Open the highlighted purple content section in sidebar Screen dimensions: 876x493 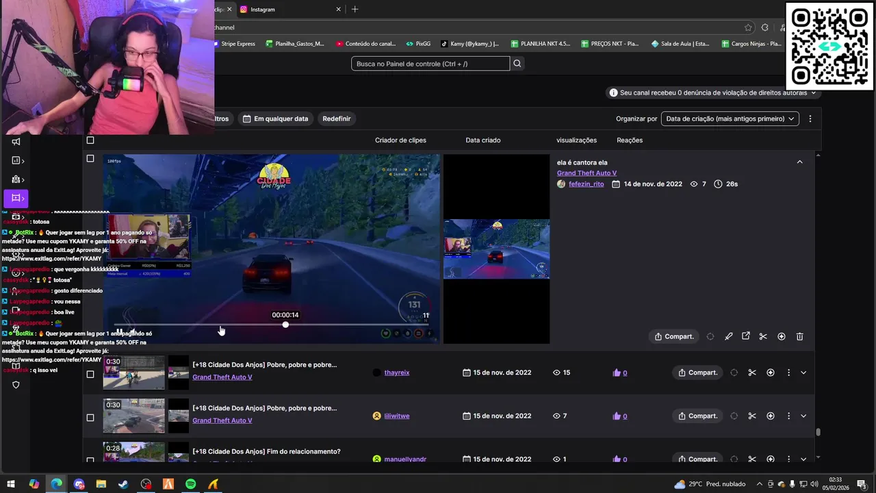tap(16, 198)
